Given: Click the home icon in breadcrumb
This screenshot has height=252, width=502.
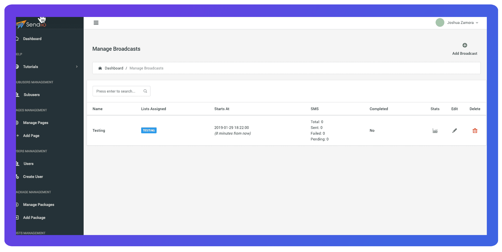Looking at the screenshot, I should point(100,68).
